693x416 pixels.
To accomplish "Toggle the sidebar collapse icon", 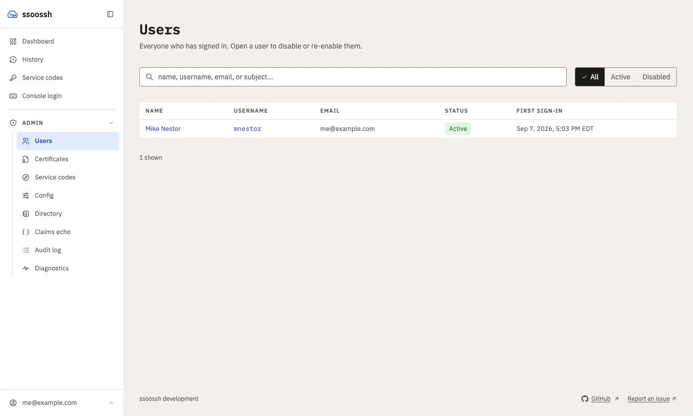I will [x=110, y=14].
